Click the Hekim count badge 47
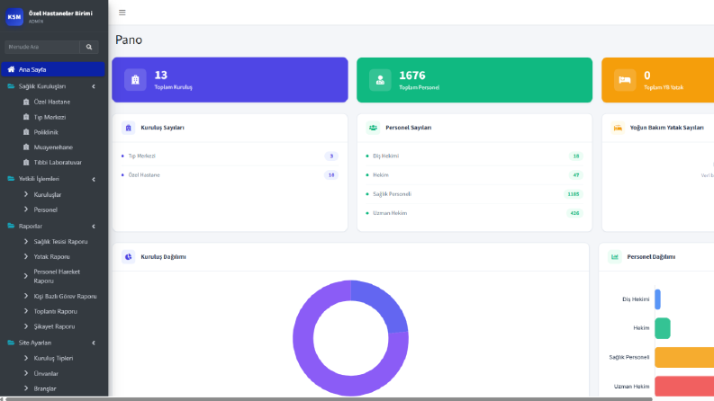The width and height of the screenshot is (714, 401). [x=576, y=175]
